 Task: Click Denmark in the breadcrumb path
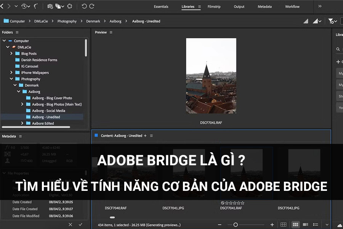93,21
